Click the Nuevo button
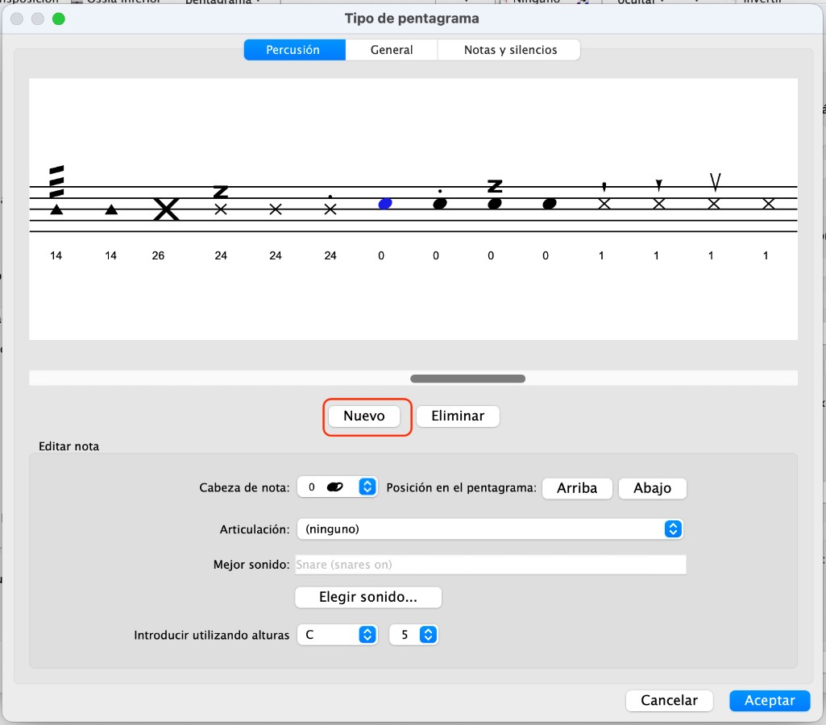 (x=364, y=416)
